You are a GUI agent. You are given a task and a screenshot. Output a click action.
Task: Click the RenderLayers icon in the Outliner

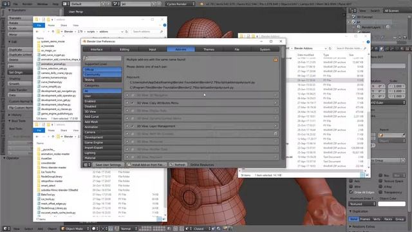359,27
